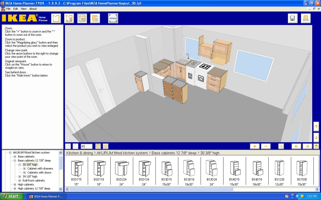Return to original viewpoint with House button
321x200 pixels.
coord(316,146)
